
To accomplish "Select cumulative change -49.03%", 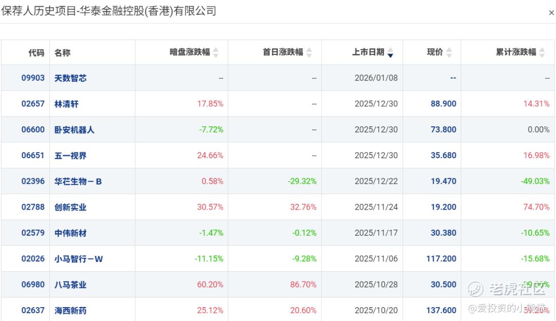I will coord(535,181).
